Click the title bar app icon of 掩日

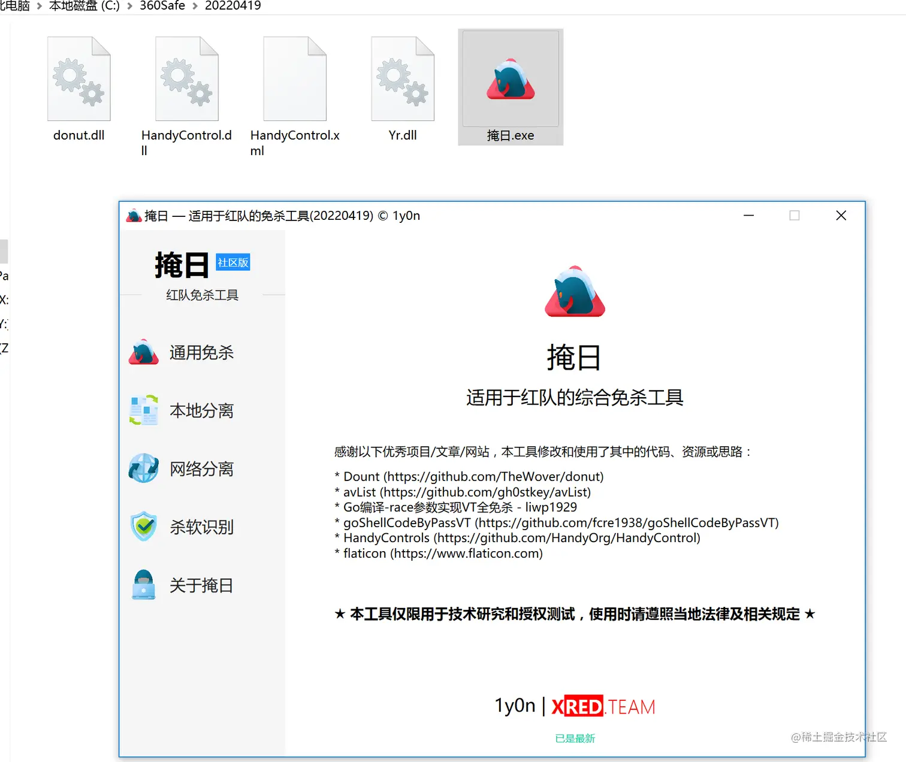click(134, 216)
